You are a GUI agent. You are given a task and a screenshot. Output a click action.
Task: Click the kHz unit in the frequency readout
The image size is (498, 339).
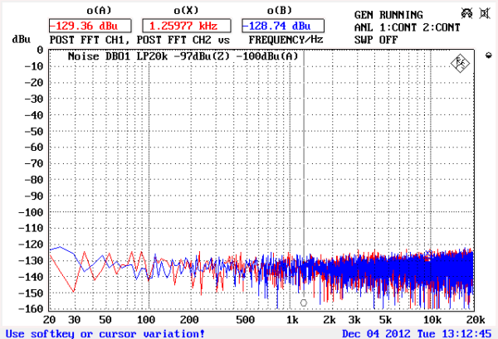coord(208,26)
